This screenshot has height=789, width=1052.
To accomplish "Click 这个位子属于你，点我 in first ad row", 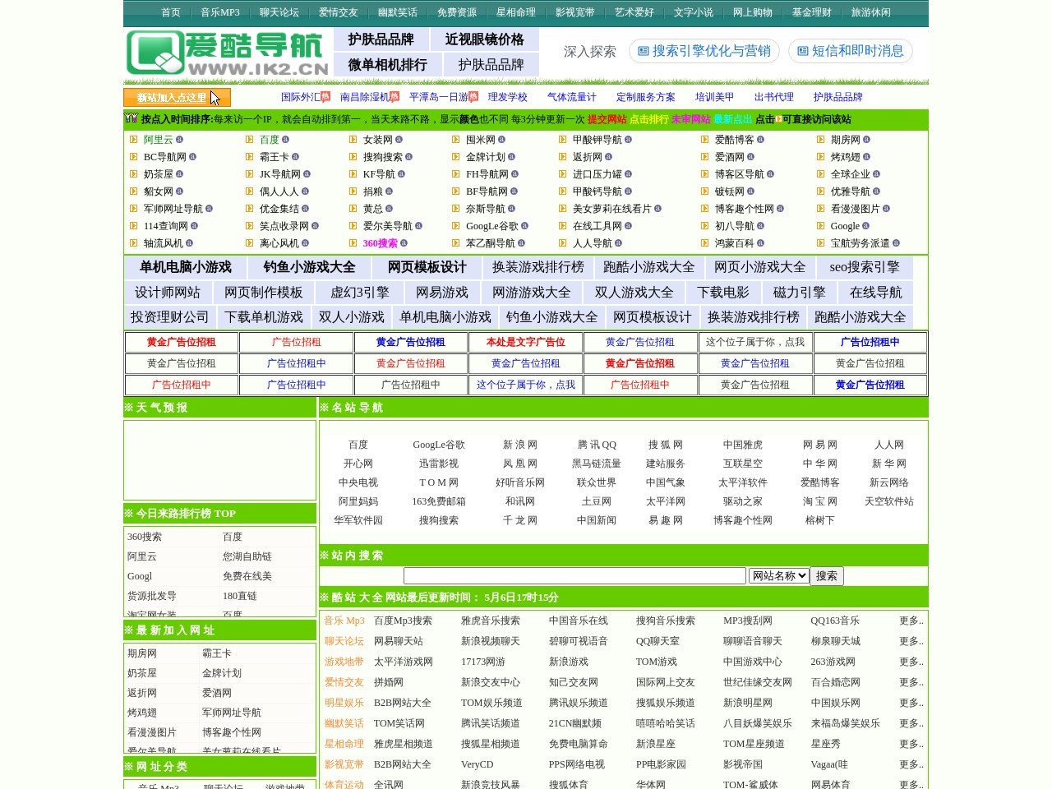I will [x=755, y=342].
